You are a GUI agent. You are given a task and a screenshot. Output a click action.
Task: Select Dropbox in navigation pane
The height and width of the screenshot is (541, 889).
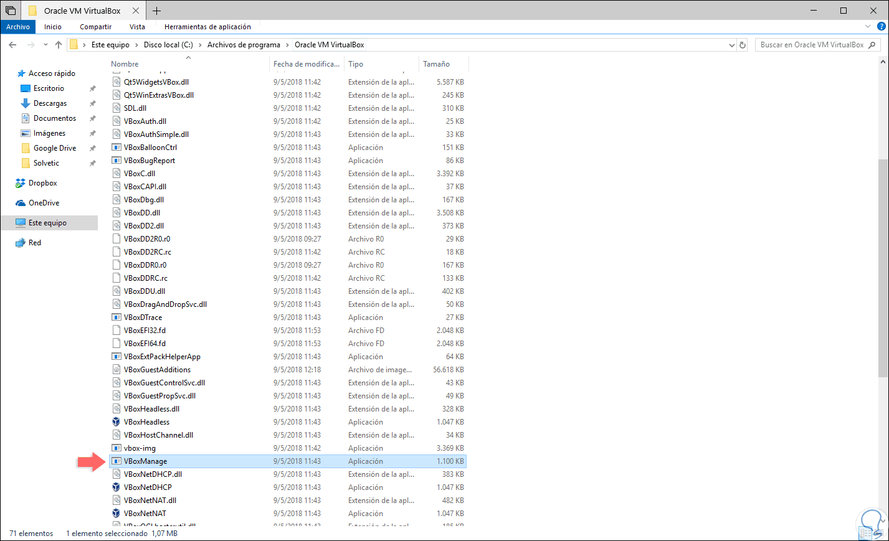(43, 183)
